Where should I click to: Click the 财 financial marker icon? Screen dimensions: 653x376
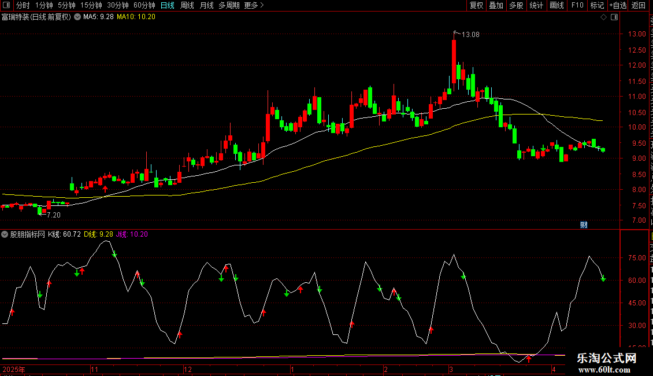tap(584, 224)
